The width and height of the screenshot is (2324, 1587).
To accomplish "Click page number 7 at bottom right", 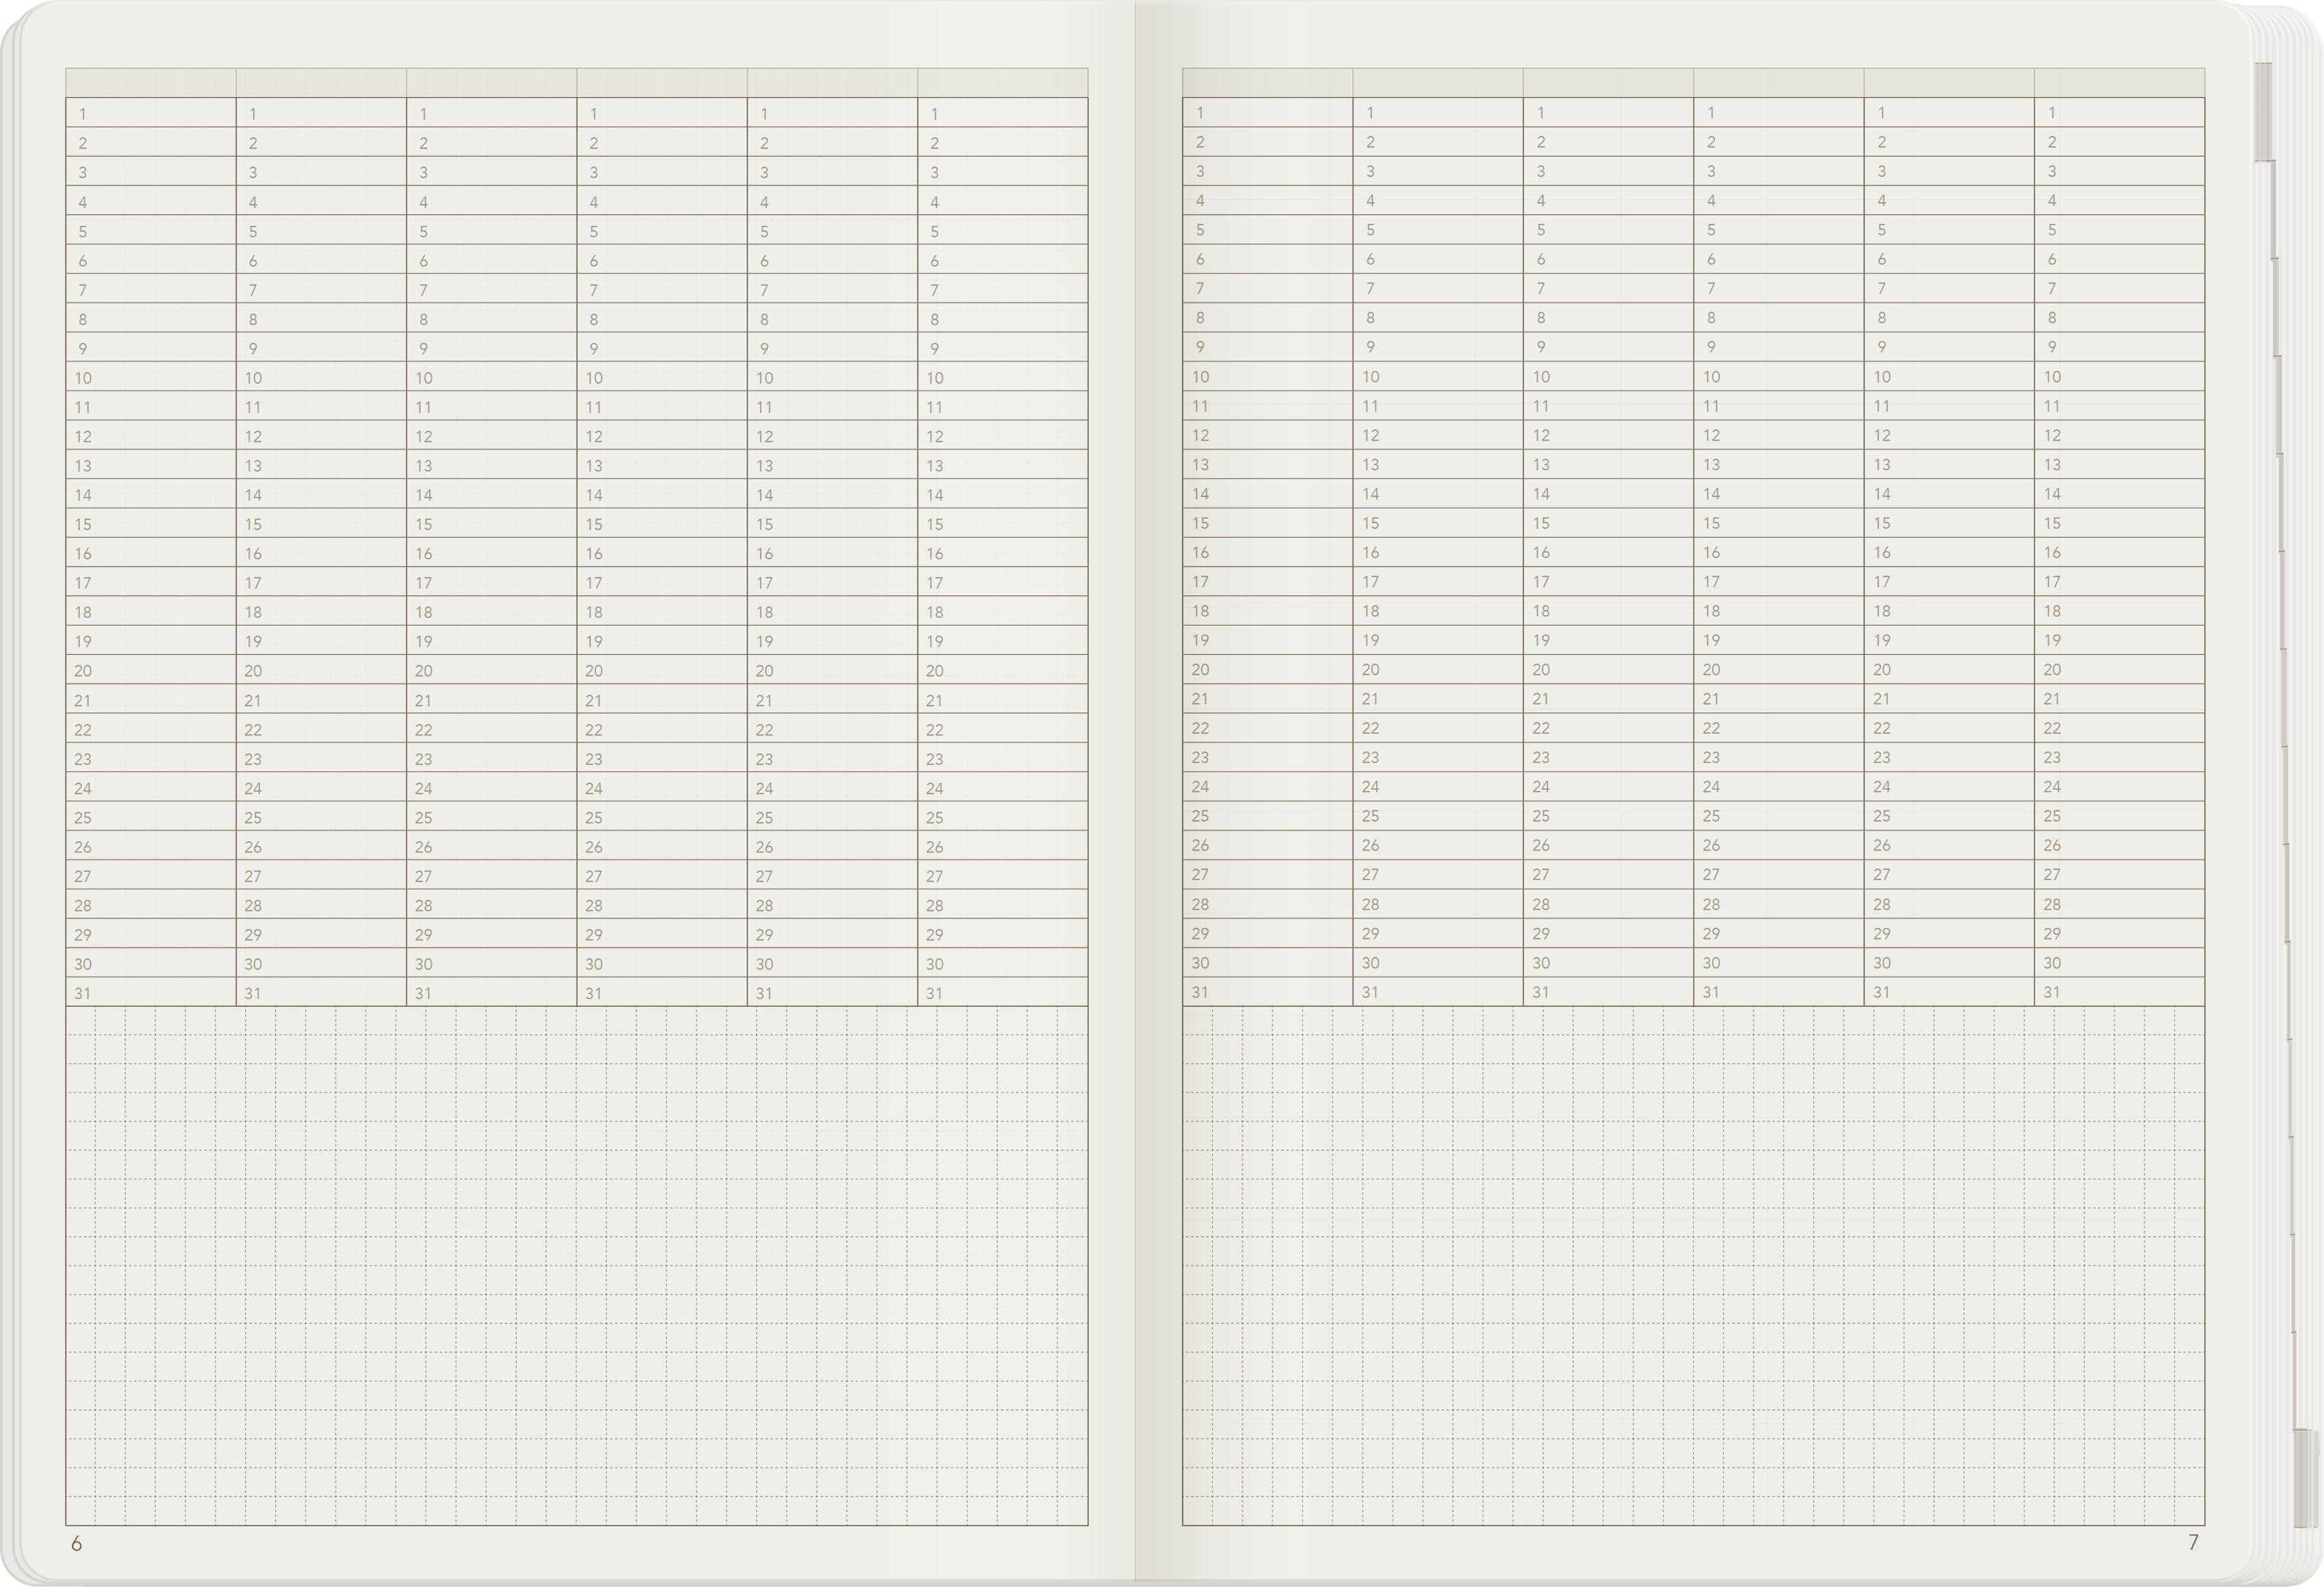I will (x=2193, y=1542).
